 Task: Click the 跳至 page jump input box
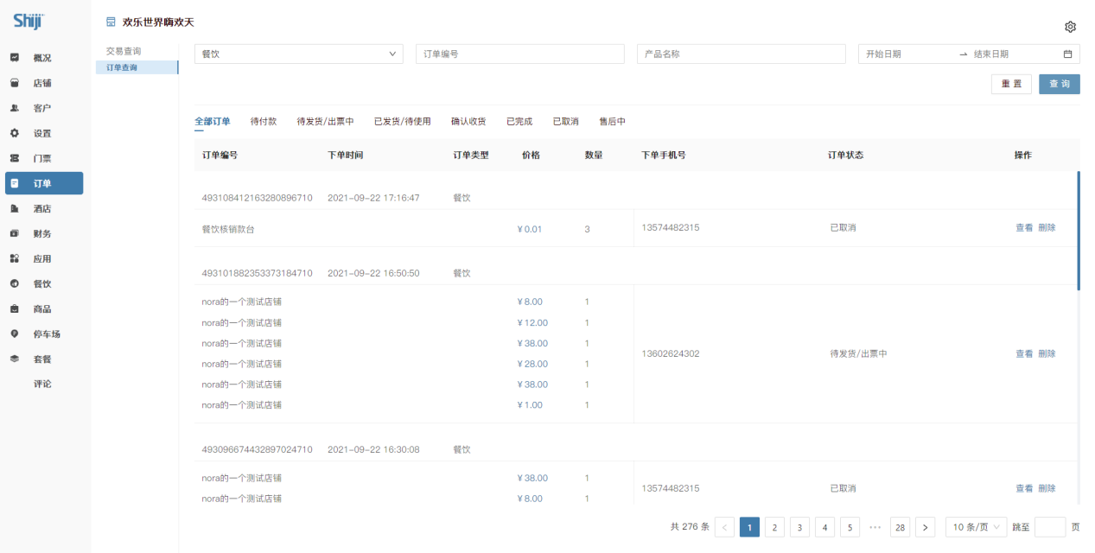click(1050, 527)
